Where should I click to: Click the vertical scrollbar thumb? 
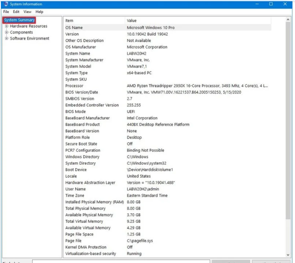click(x=288, y=120)
